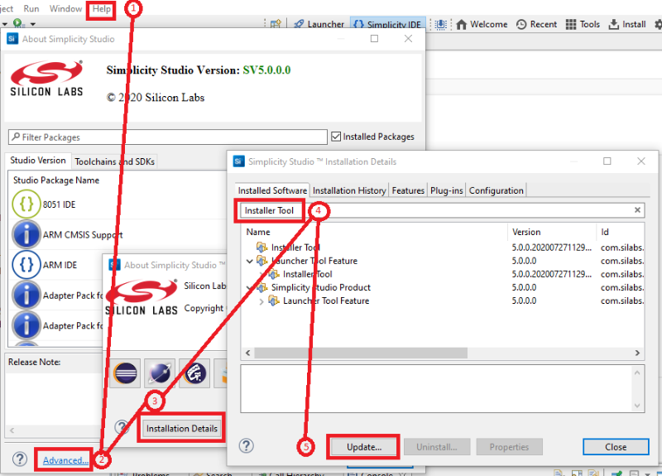The width and height of the screenshot is (662, 476).
Task: Click help icon in Installation Details dialog
Action: click(x=246, y=445)
